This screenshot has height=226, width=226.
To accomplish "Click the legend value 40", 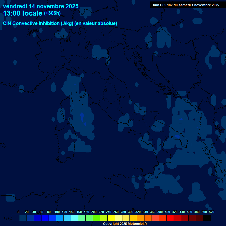I will click(34, 212).
